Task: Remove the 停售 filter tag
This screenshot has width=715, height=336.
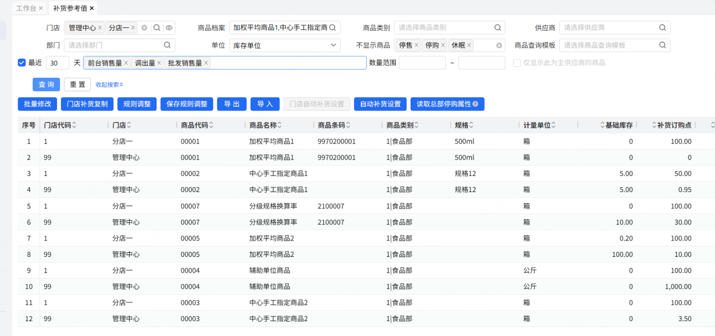Action: pos(416,45)
